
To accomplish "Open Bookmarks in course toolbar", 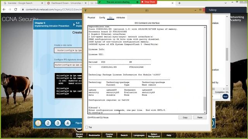I will pos(94,135).
